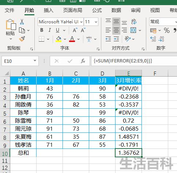
Task: Select column A header
Action: [x=23, y=73]
